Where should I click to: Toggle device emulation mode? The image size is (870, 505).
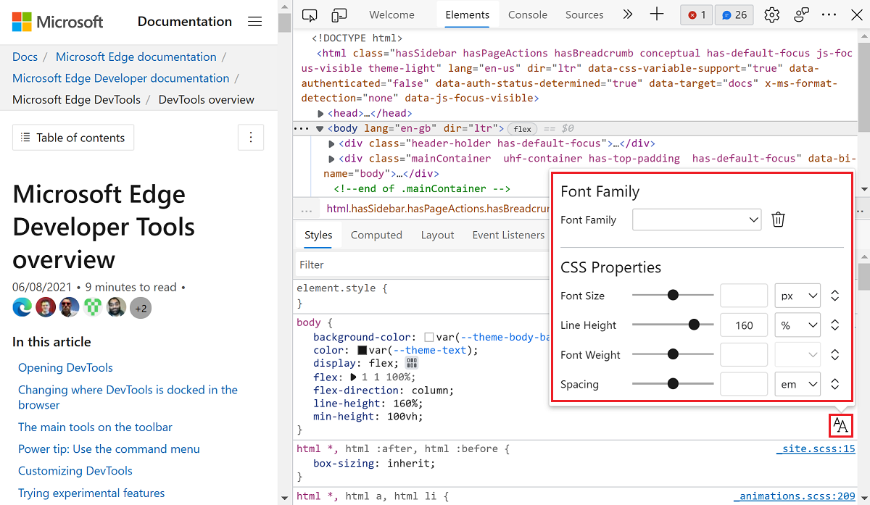pos(339,14)
